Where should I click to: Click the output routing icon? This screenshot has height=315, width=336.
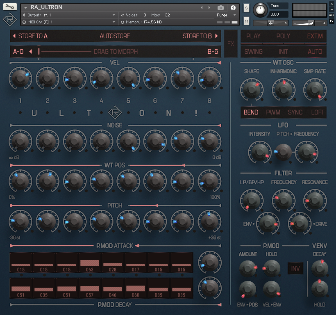(x=24, y=15)
